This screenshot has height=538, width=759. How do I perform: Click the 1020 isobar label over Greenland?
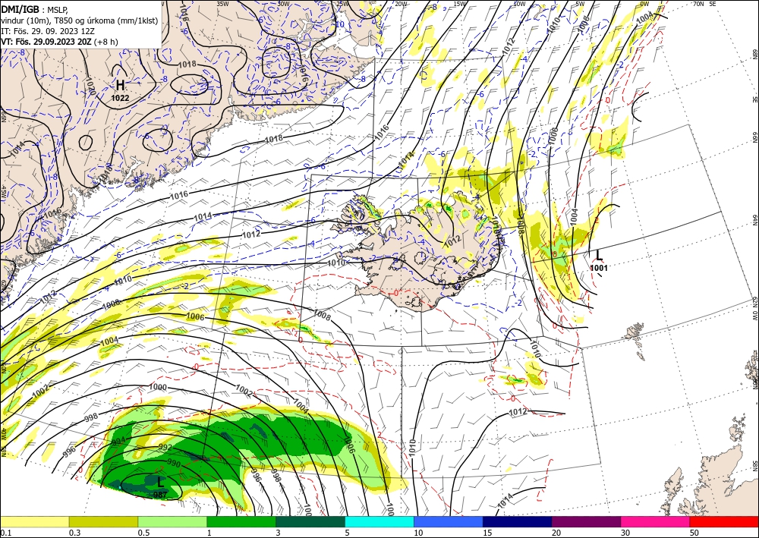coord(91,85)
